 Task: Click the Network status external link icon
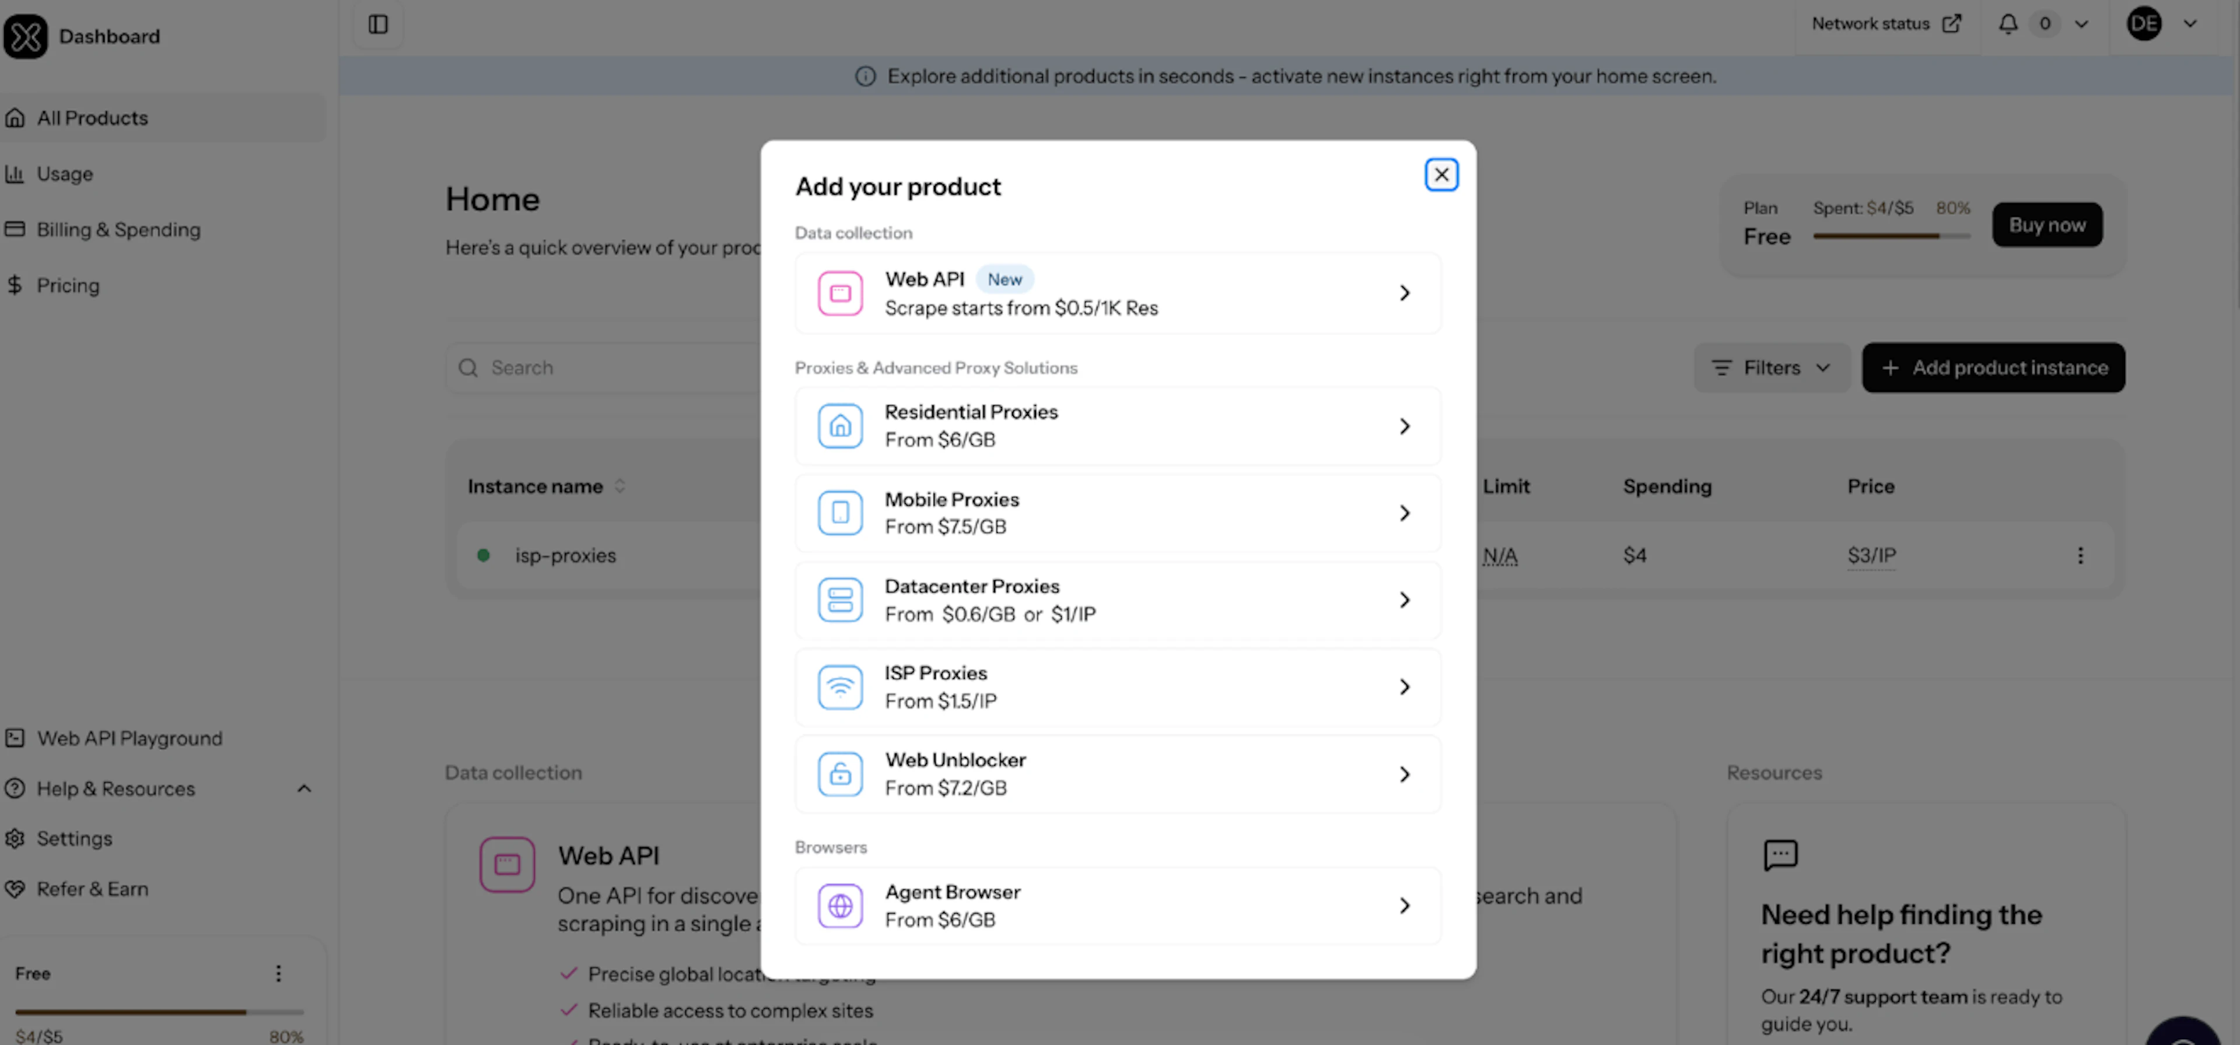1952,23
